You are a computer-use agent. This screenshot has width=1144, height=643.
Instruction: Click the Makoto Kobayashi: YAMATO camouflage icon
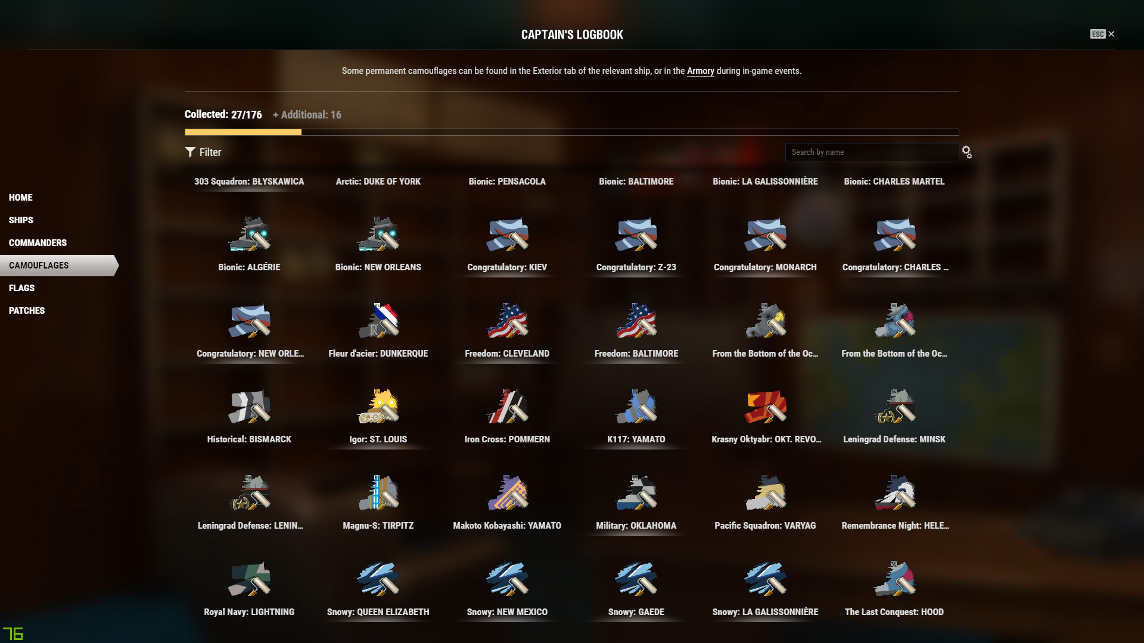pos(507,492)
